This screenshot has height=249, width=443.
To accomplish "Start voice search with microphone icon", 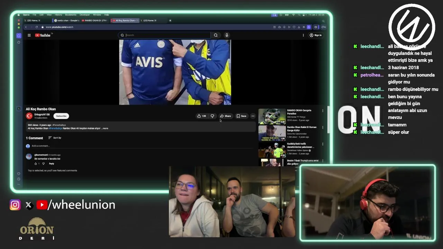I will (x=227, y=35).
